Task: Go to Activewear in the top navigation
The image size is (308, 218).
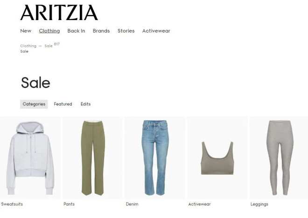Action: [156, 31]
